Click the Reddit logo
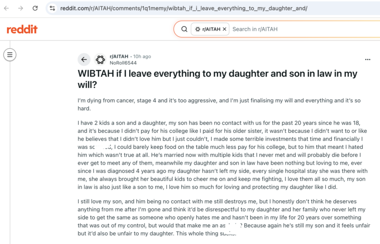380x244 pixels. click(22, 29)
